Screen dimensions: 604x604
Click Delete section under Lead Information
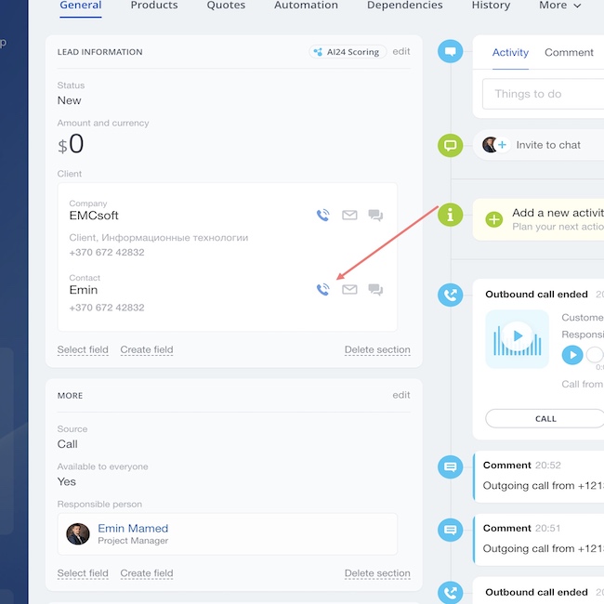[376, 350]
